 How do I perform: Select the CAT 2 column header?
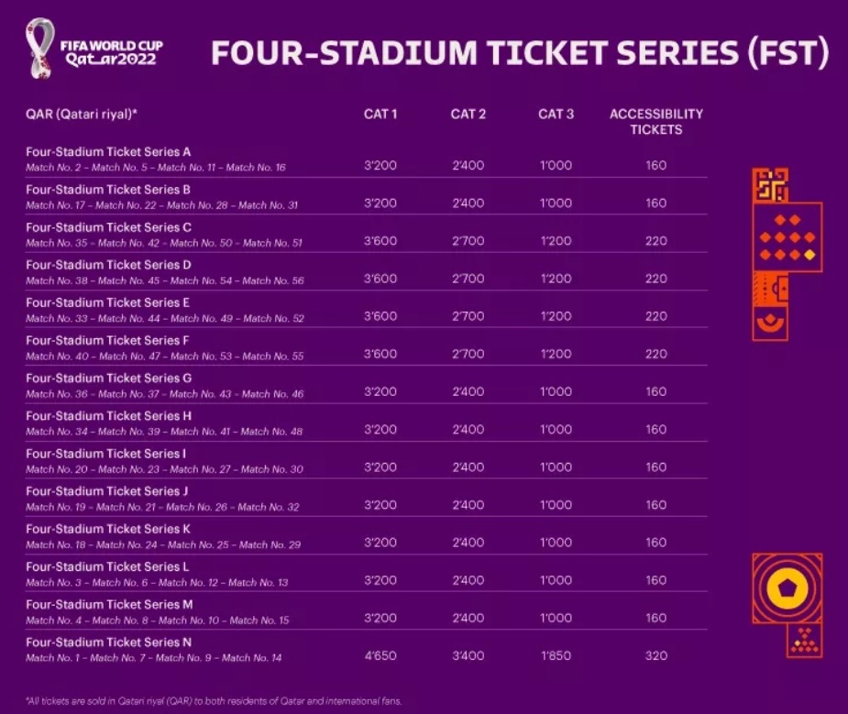pos(468,114)
